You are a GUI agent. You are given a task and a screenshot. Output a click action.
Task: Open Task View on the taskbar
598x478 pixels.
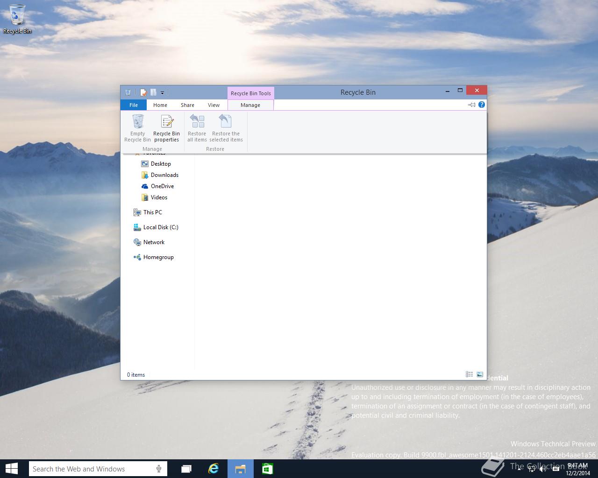186,469
